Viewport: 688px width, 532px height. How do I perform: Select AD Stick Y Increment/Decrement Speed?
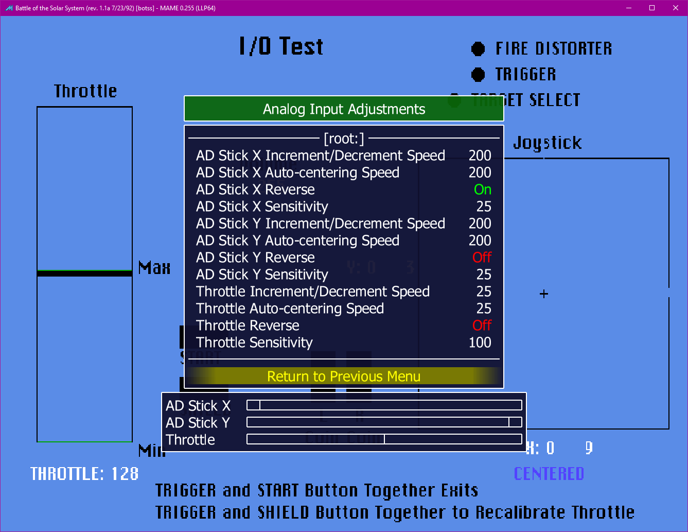click(x=320, y=224)
